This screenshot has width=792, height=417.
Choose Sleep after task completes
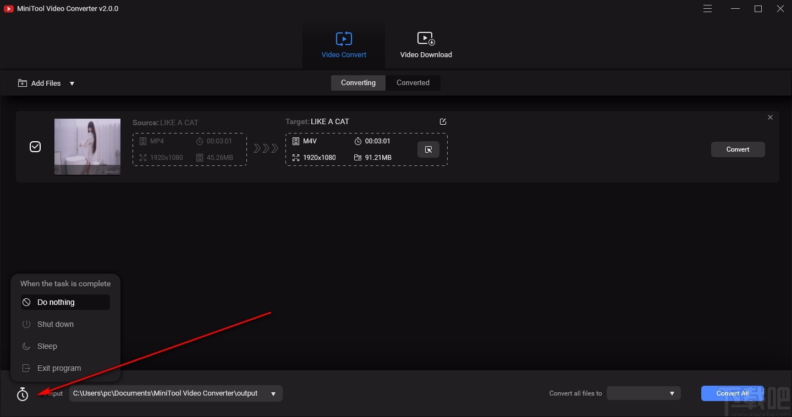[x=65, y=346]
